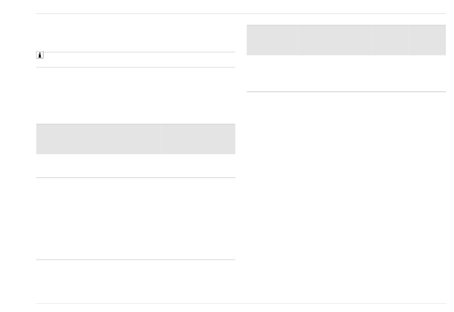Screen dimensions: 454x312
Task: Click empty page area under four-column table
Action: pos(346,197)
